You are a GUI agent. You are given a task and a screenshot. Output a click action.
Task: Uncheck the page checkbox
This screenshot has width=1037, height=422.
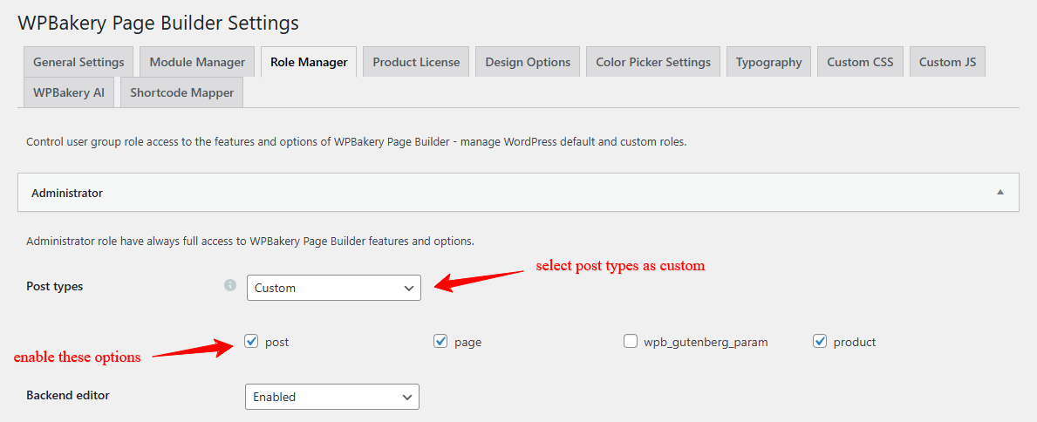click(x=440, y=342)
